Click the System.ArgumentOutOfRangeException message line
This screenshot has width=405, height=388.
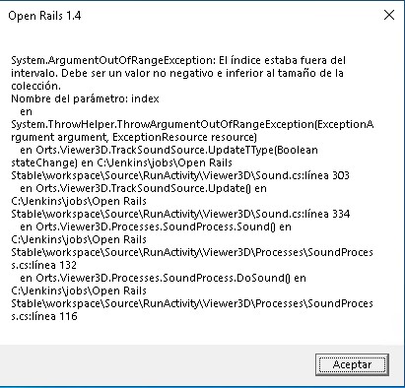point(178,60)
